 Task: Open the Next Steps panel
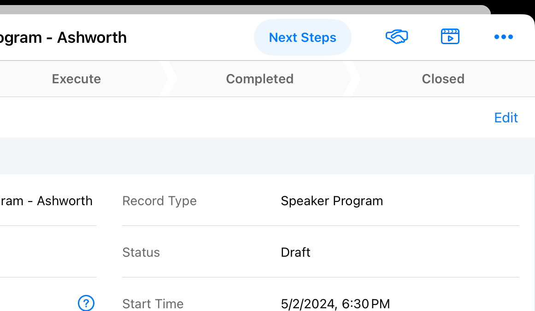(x=302, y=38)
